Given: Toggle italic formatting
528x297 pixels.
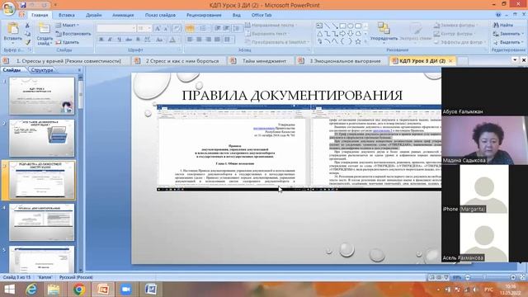Looking at the screenshot, I should click(x=110, y=40).
